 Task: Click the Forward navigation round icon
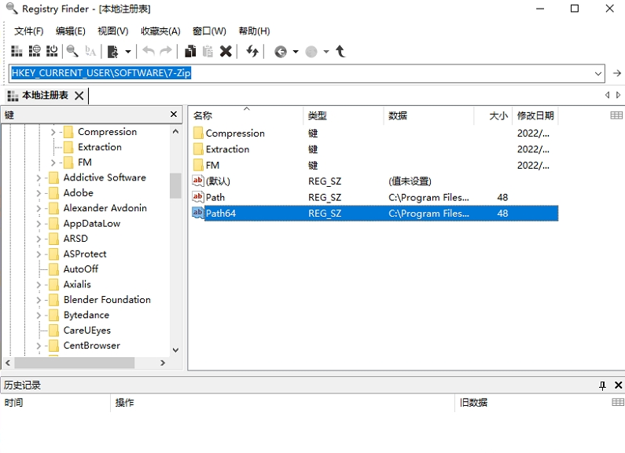[311, 52]
